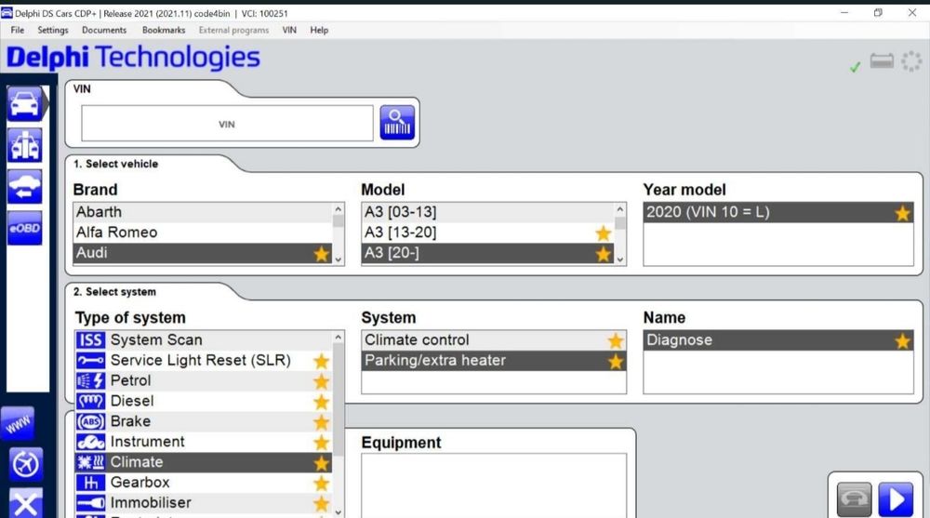Open the vehicle selection sidebar icon
This screenshot has height=518, width=930.
(24, 103)
